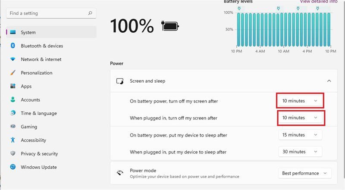This screenshot has height=190, width=345.
Task: Click the battery levels chart
Action: [x=283, y=29]
